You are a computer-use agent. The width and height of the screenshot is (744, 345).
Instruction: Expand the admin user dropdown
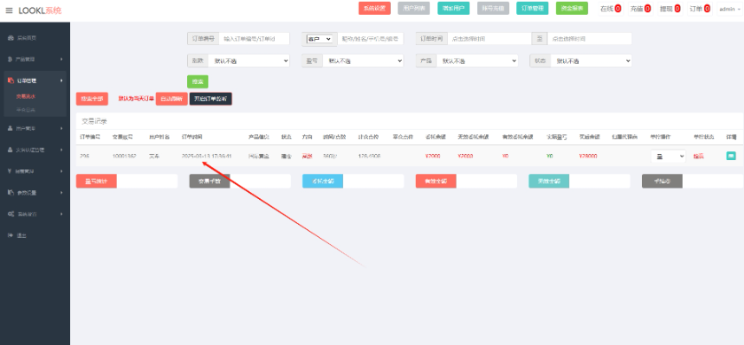[x=729, y=9]
